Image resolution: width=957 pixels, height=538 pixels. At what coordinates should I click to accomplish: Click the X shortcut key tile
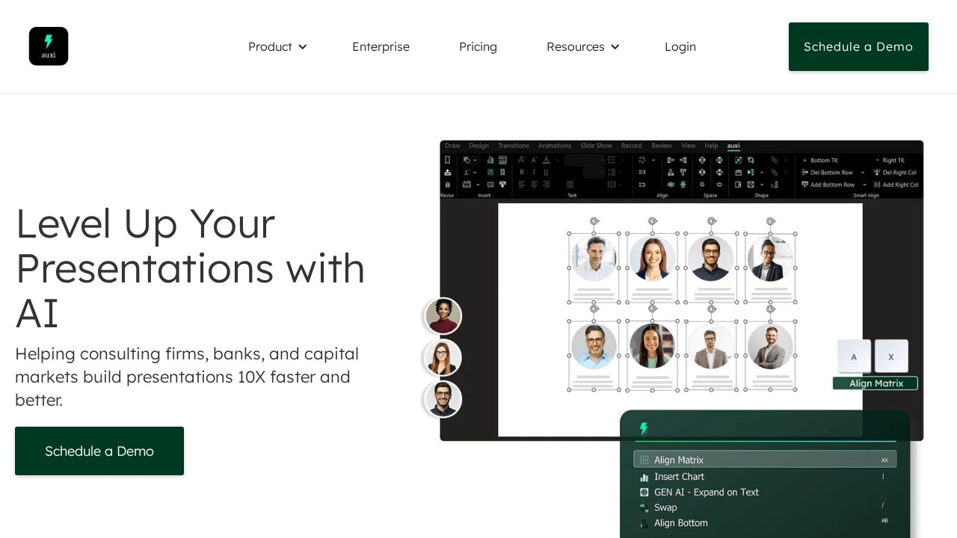pos(891,356)
